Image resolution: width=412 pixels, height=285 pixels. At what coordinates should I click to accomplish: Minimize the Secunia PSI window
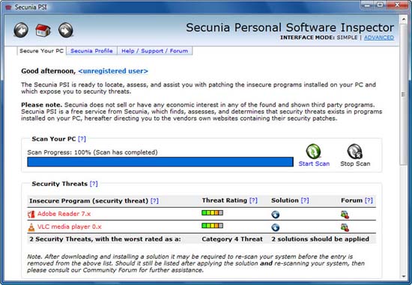coord(367,5)
